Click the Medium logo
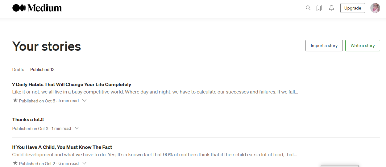Viewport: 386px width, 167px height. click(x=37, y=8)
